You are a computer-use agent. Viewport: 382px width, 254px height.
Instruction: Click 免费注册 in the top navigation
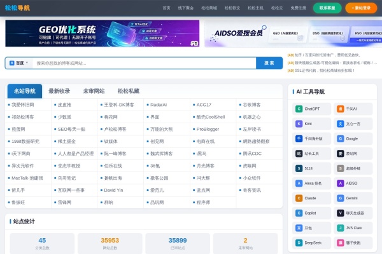tap(298, 8)
